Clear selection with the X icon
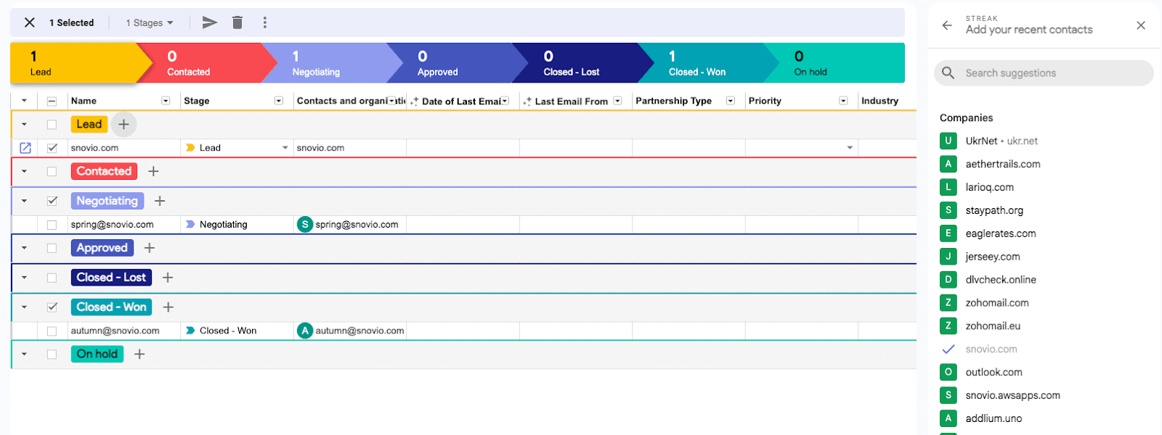 coord(30,22)
